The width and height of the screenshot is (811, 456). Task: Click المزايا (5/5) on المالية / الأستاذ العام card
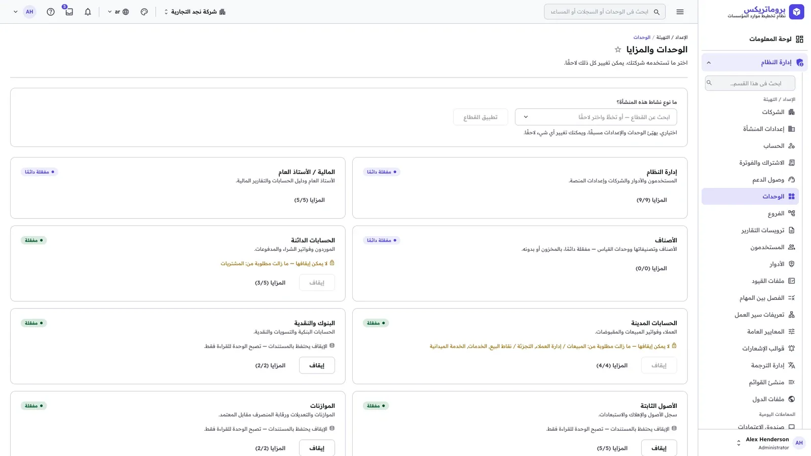click(309, 200)
